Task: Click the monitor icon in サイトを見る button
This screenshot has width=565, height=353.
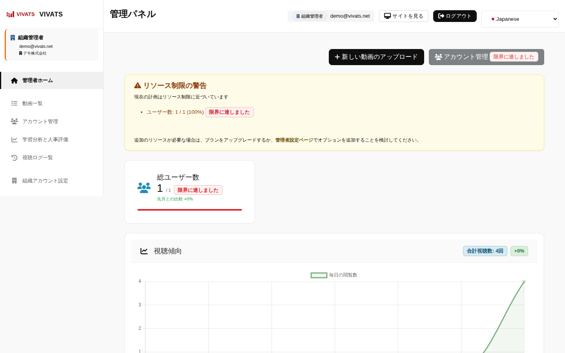Action: pyautogui.click(x=387, y=16)
